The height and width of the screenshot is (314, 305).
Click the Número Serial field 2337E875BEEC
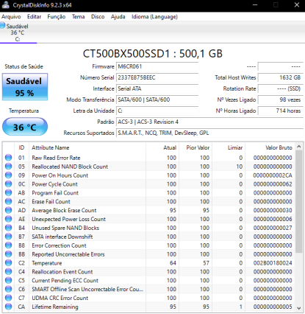point(157,77)
